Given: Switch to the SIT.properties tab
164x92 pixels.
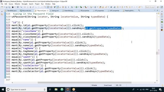Looking at the screenshot, I should 98,11.
